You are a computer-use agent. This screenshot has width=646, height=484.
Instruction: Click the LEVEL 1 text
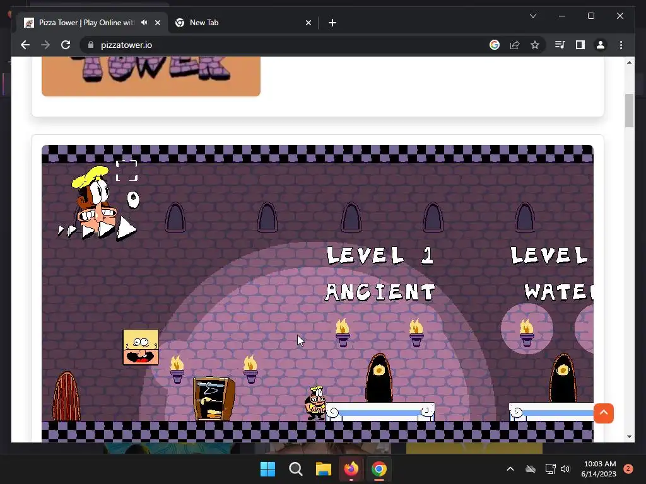click(380, 255)
